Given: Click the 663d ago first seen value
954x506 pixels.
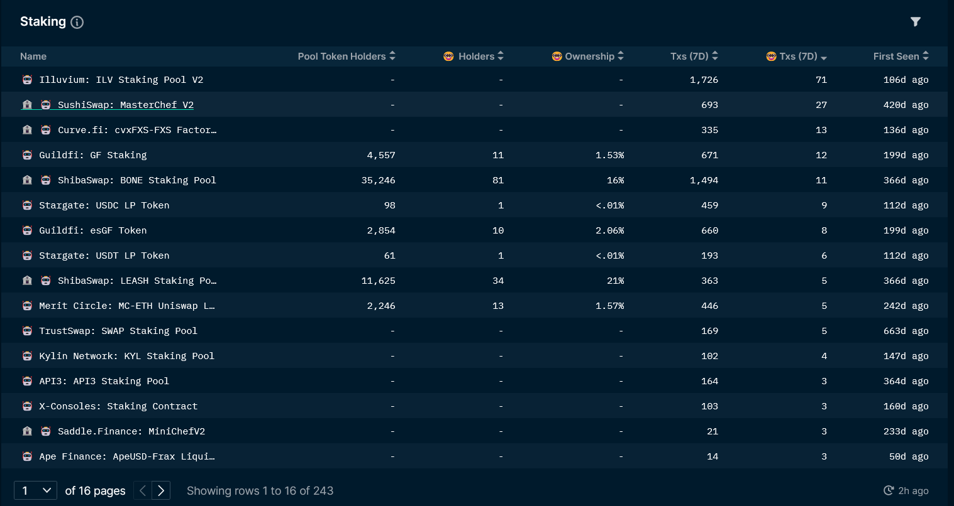Looking at the screenshot, I should coord(906,331).
